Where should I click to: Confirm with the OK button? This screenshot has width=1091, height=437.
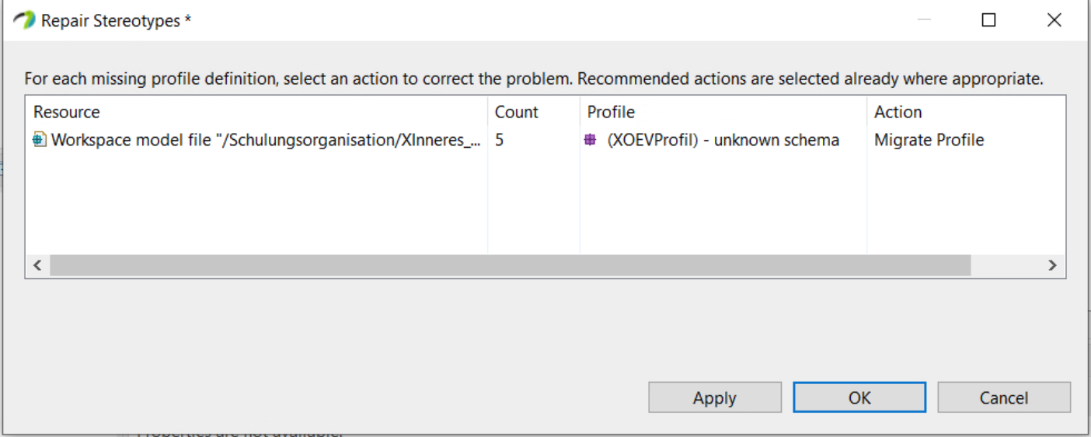pyautogui.click(x=859, y=397)
